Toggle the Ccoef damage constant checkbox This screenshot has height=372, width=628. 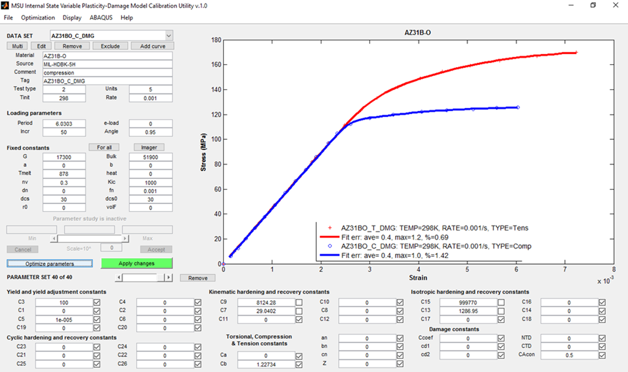point(503,338)
